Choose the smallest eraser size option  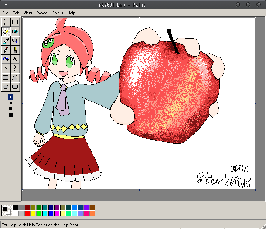11,97
